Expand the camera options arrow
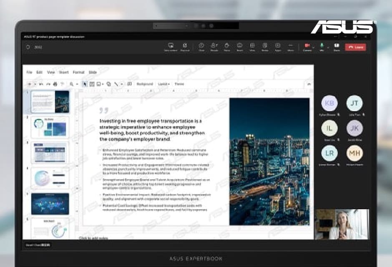392x267 pixels. pos(314,47)
